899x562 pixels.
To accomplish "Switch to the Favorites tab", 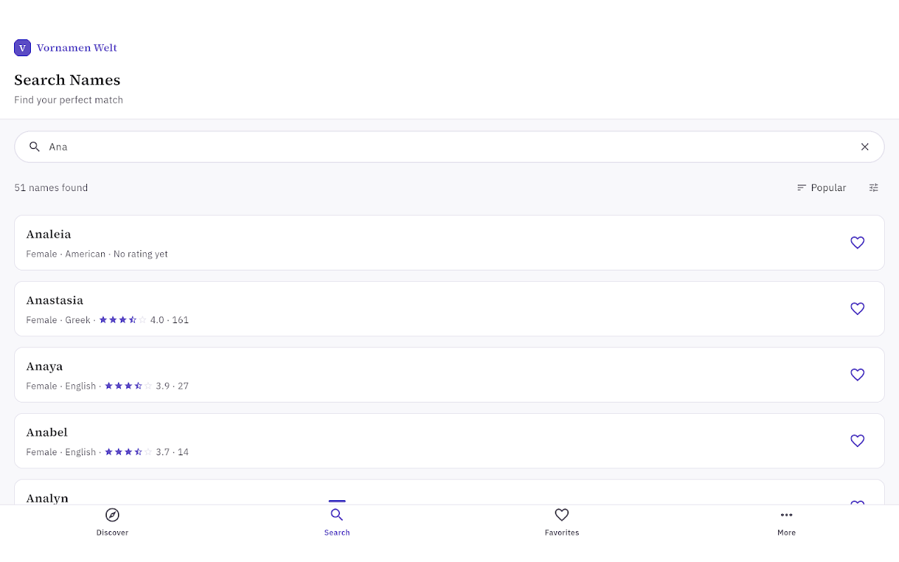I will click(562, 522).
